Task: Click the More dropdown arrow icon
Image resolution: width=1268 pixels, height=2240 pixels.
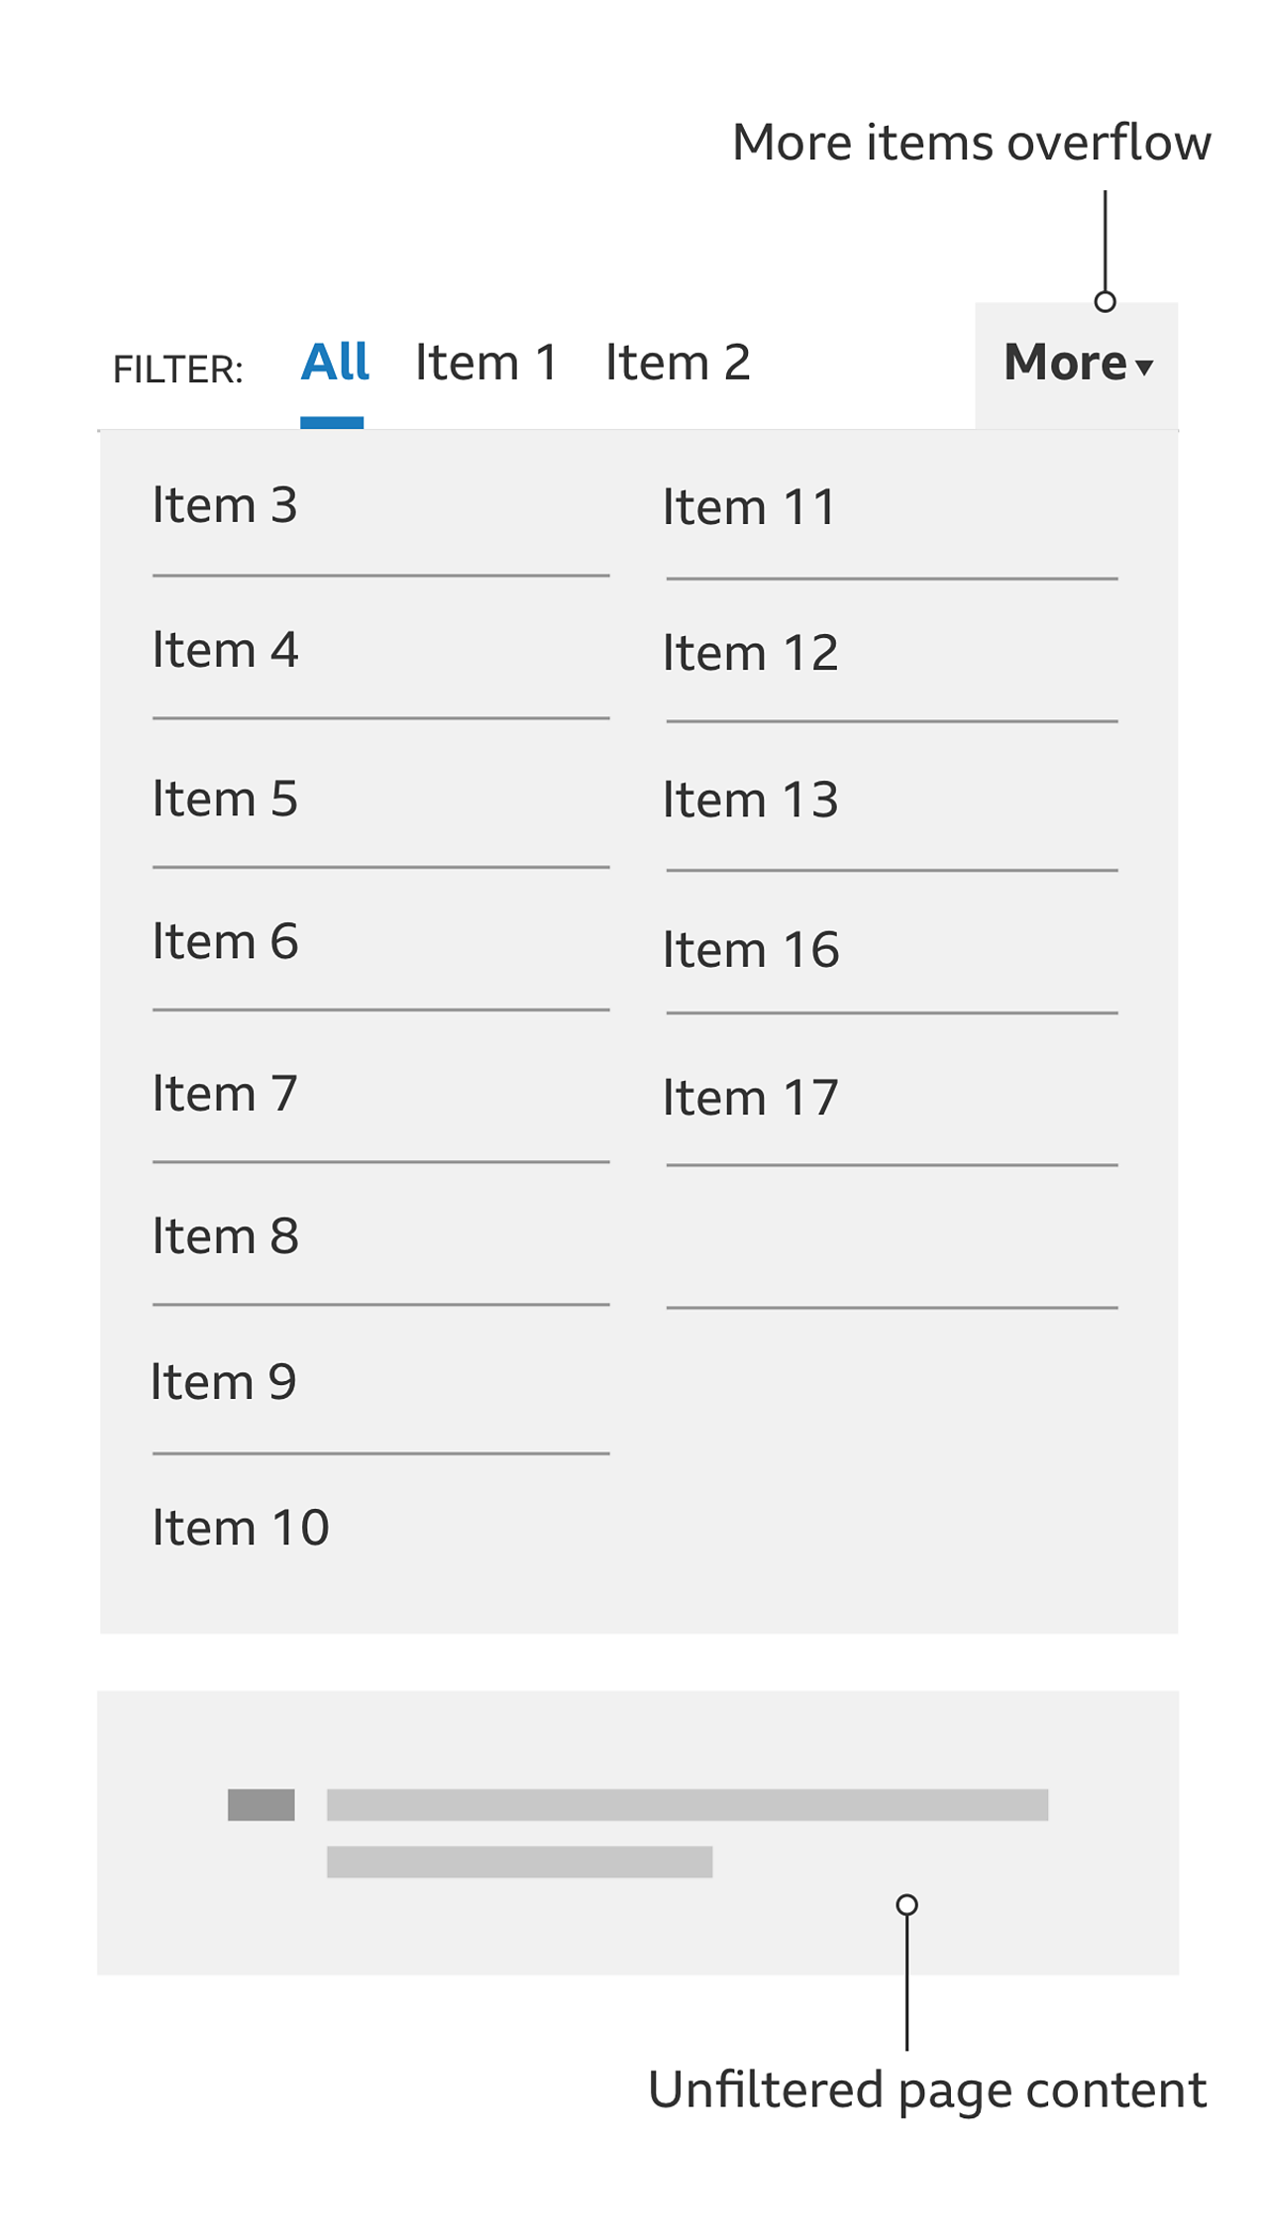Action: 1145,369
